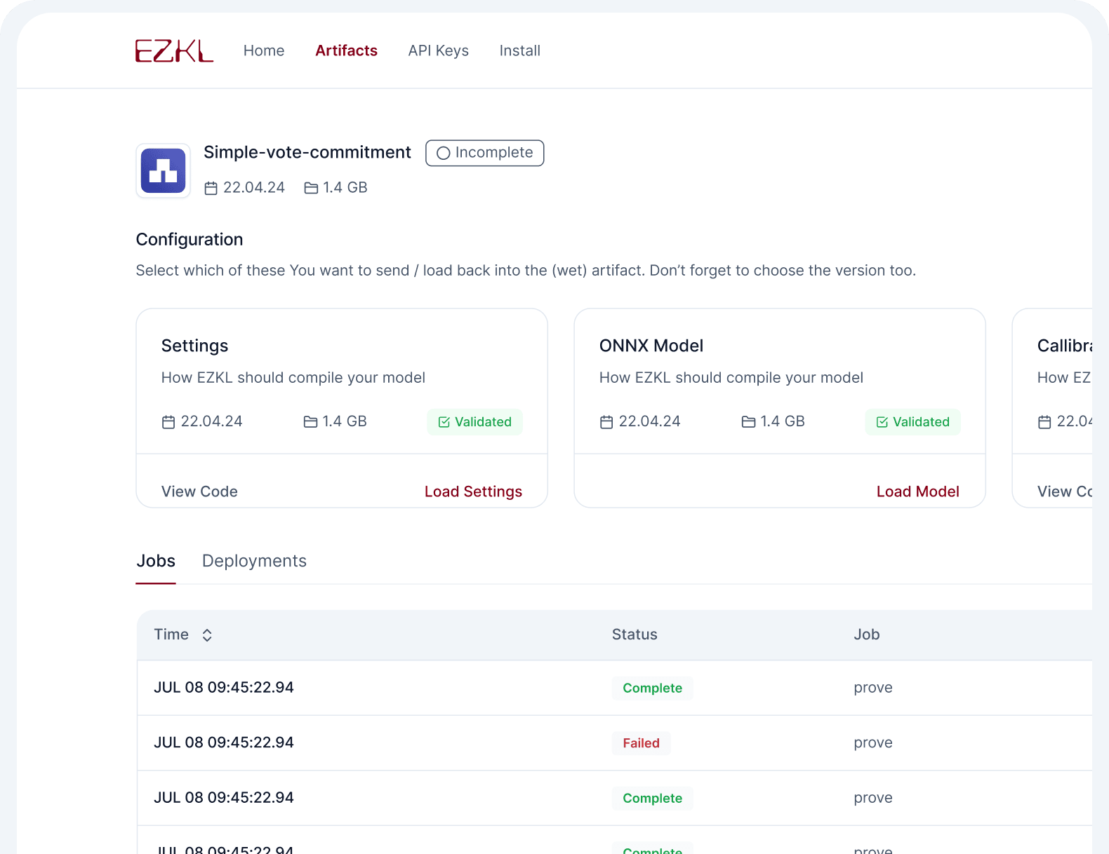Click the checkmark icon in the Settings Validated badge
Image resolution: width=1109 pixels, height=854 pixels.
(x=444, y=422)
